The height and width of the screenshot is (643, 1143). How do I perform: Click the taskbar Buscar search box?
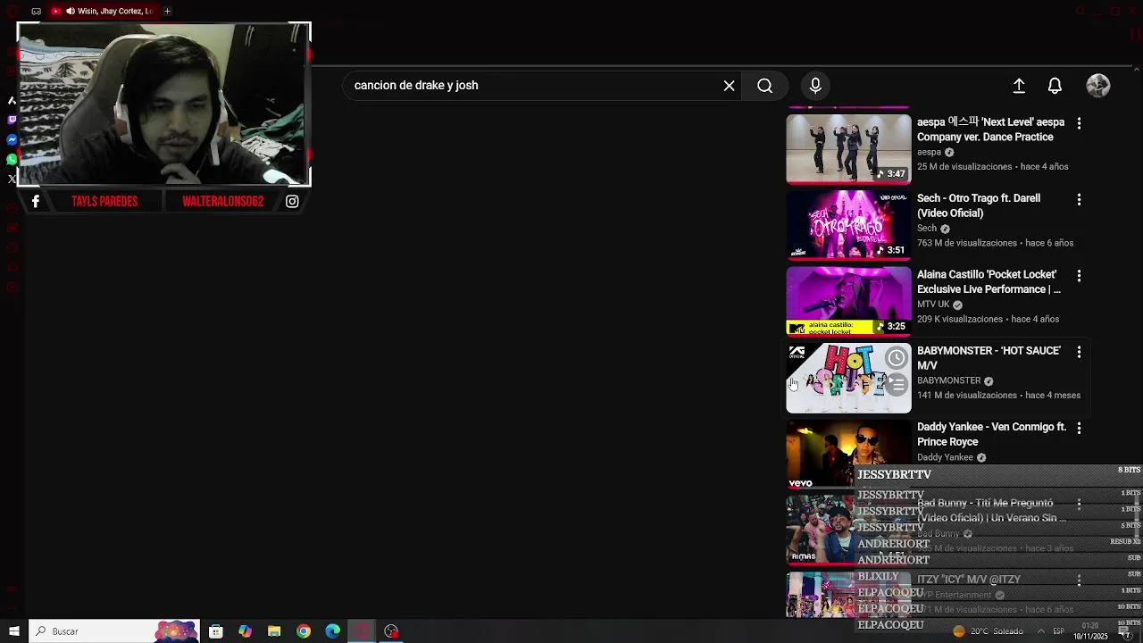[115, 631]
